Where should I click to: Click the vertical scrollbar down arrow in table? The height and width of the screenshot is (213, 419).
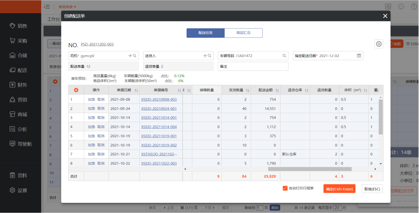381,164
